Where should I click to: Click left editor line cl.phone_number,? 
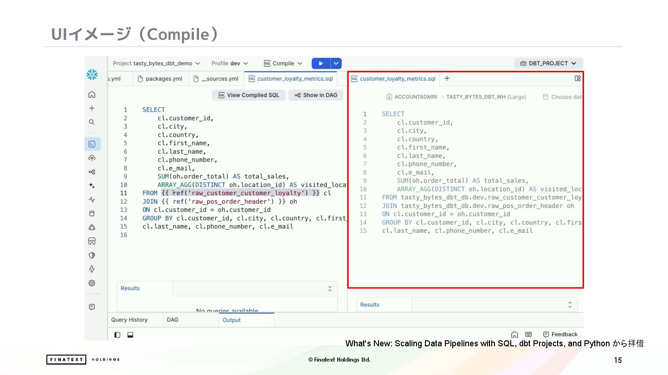coord(187,160)
